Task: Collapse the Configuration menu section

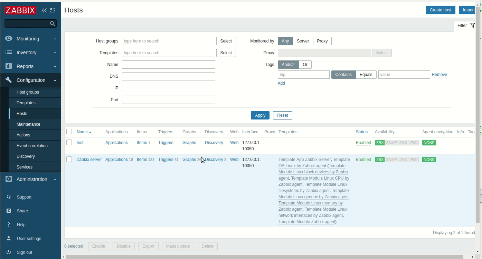Action: pyautogui.click(x=55, y=80)
